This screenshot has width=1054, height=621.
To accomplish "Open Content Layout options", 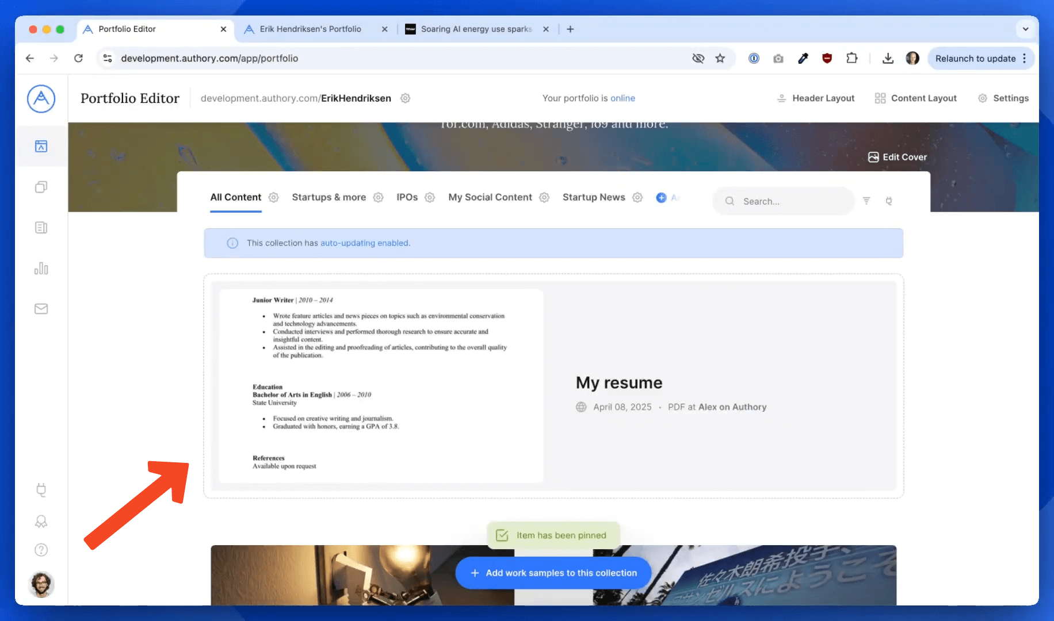I will pos(915,98).
